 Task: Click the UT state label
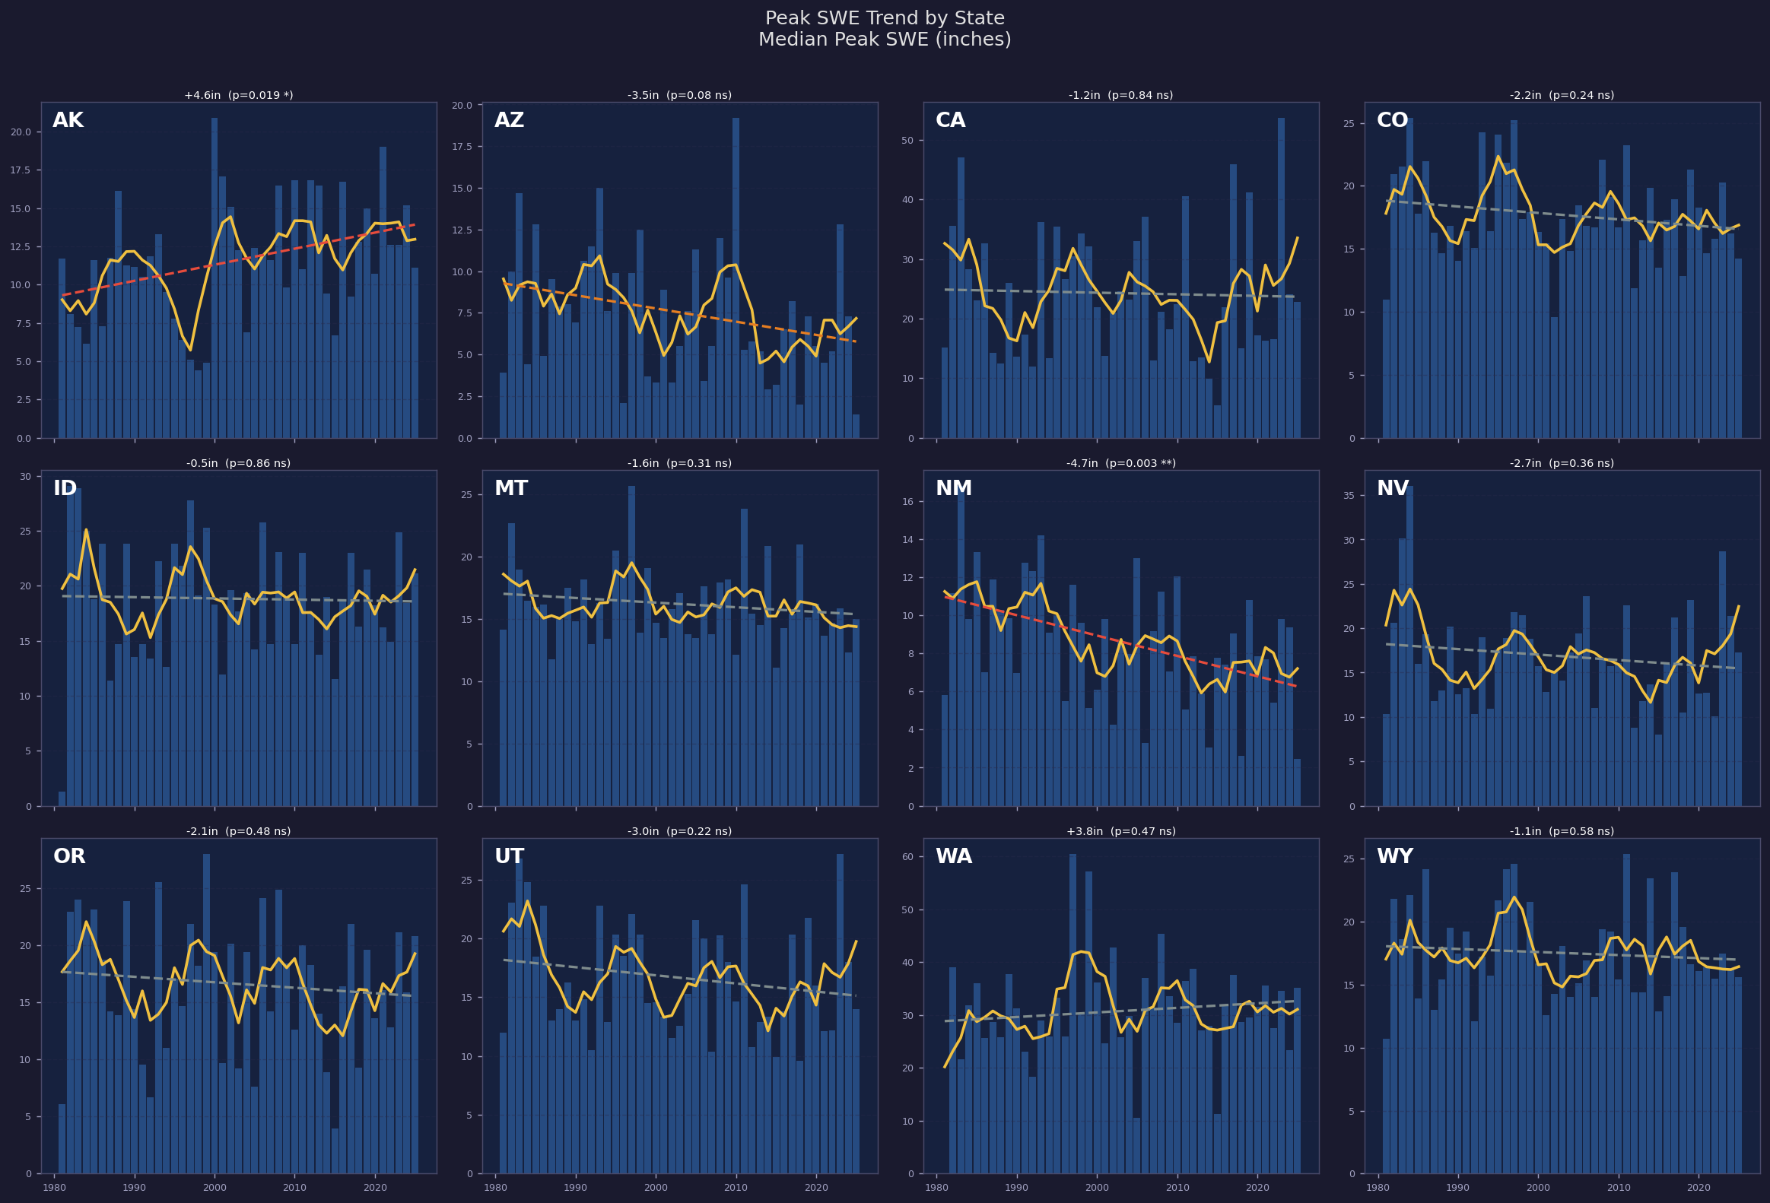point(509,856)
